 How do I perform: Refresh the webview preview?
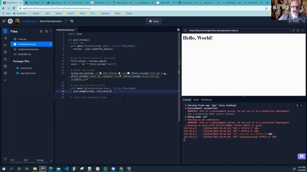(x=185, y=31)
